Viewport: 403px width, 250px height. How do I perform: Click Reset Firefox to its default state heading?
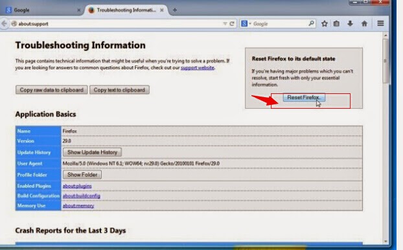pos(294,58)
